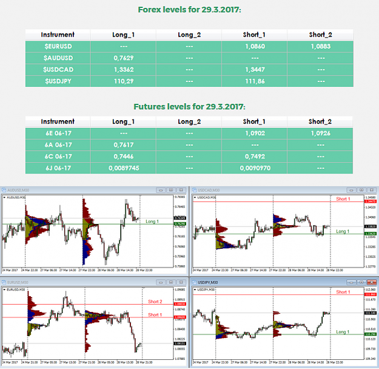
Task: Maximize the USDCAD,M30 chart window
Action: coord(361,190)
